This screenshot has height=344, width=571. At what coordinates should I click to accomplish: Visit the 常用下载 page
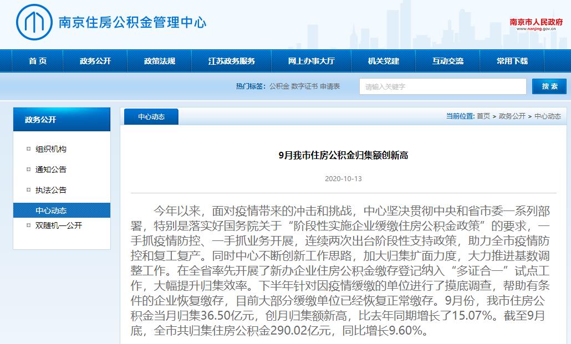[512, 61]
